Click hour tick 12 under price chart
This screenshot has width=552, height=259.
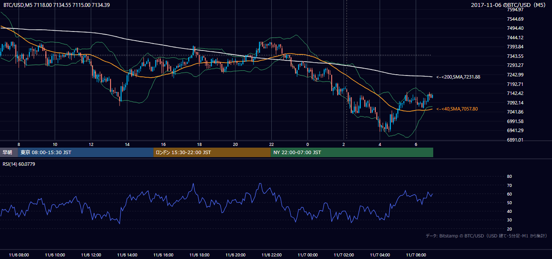click(91, 144)
